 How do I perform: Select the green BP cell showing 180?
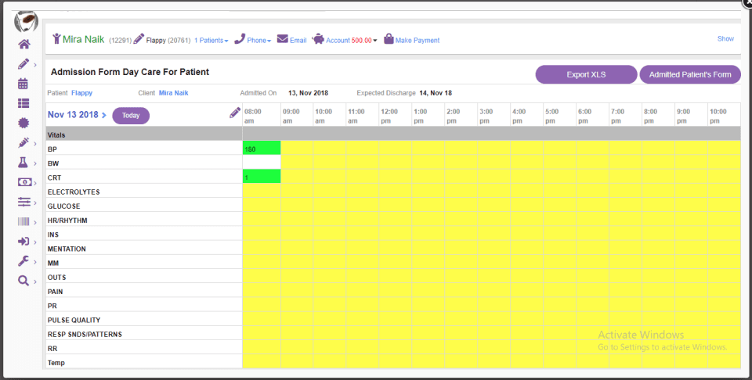(x=262, y=148)
